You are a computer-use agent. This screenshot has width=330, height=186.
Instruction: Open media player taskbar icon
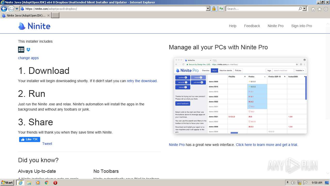(x=38, y=183)
